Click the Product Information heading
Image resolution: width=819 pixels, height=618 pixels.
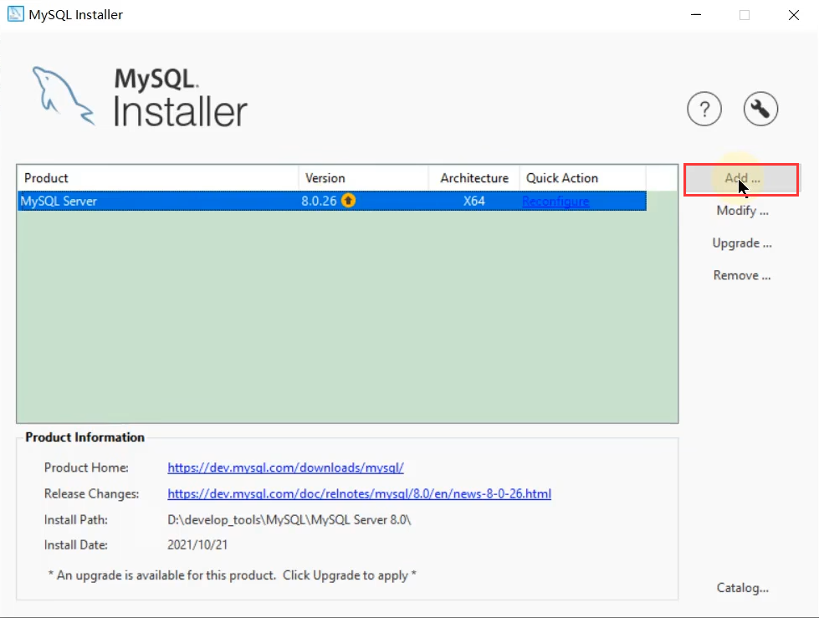pyautogui.click(x=84, y=437)
